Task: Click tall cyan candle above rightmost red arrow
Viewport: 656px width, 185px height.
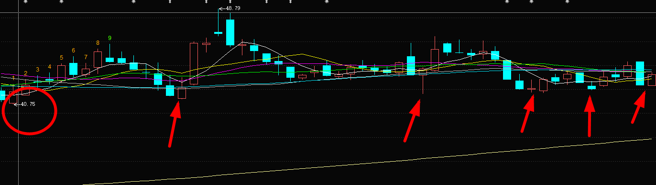Action: pos(640,73)
